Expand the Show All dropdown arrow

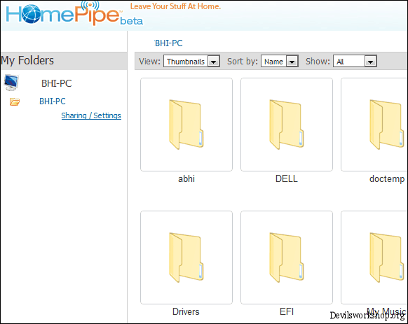(370, 62)
